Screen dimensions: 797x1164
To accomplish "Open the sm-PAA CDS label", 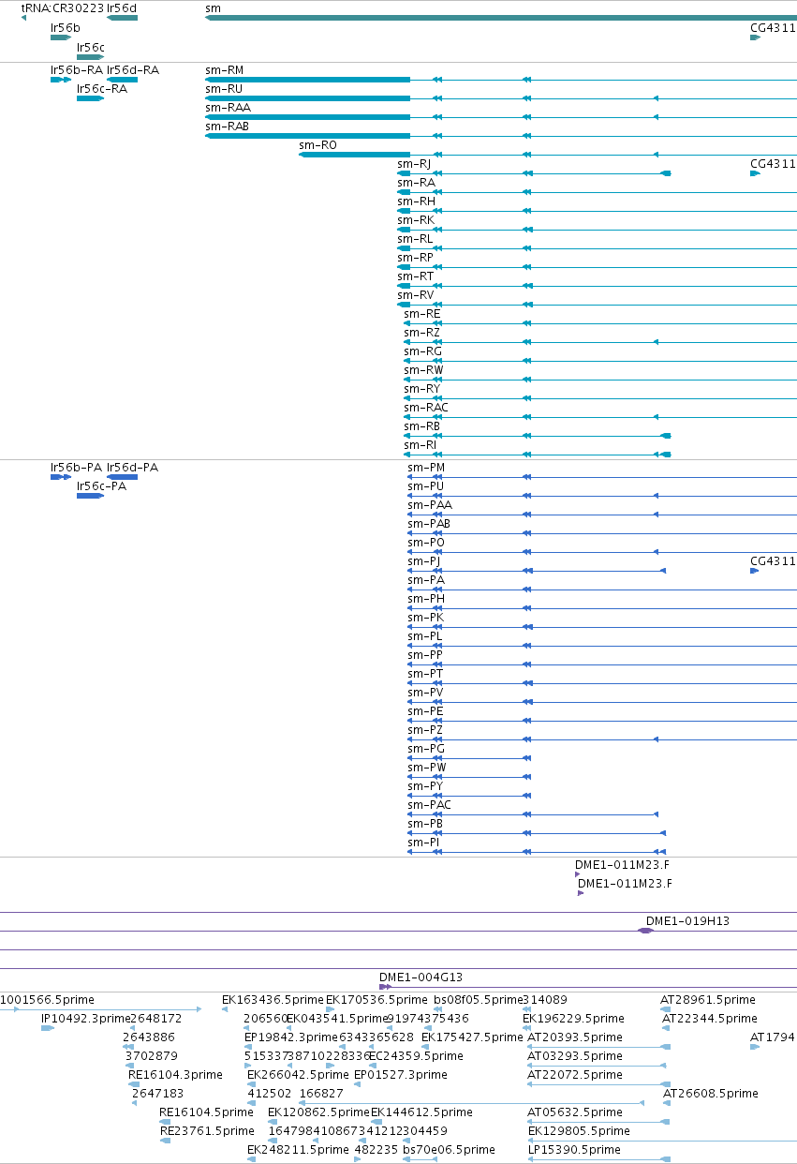I will coord(430,504).
